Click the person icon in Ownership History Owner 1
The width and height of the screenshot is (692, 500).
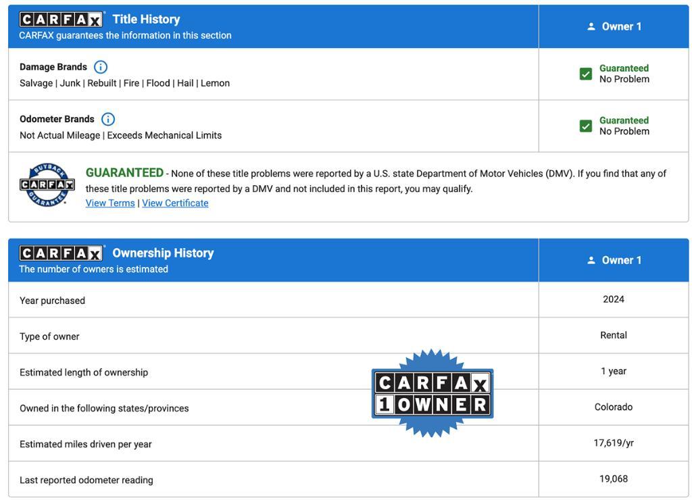(x=591, y=260)
